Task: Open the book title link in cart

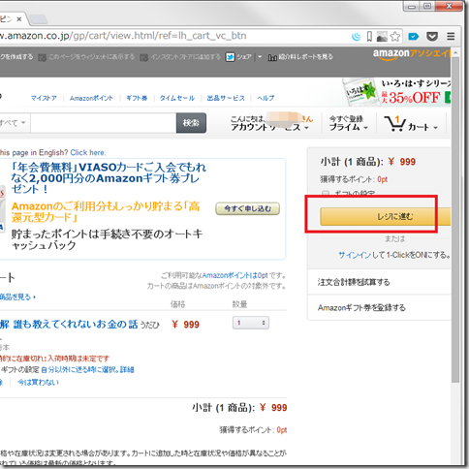Action: tap(69, 325)
